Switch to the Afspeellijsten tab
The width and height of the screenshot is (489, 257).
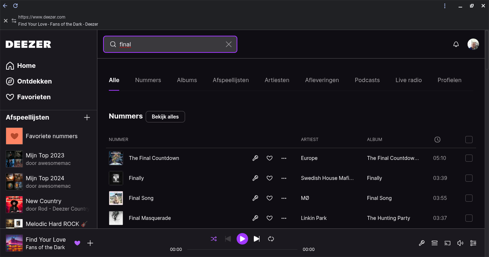point(231,80)
